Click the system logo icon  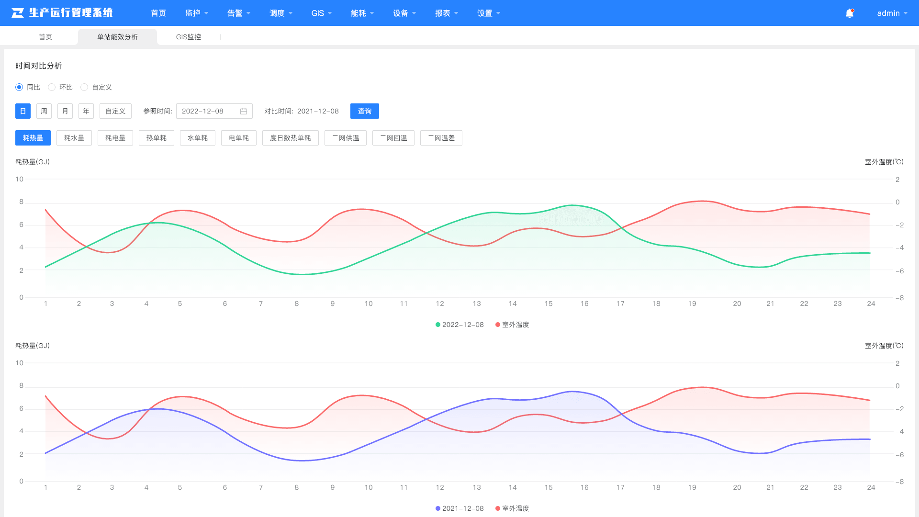point(18,13)
